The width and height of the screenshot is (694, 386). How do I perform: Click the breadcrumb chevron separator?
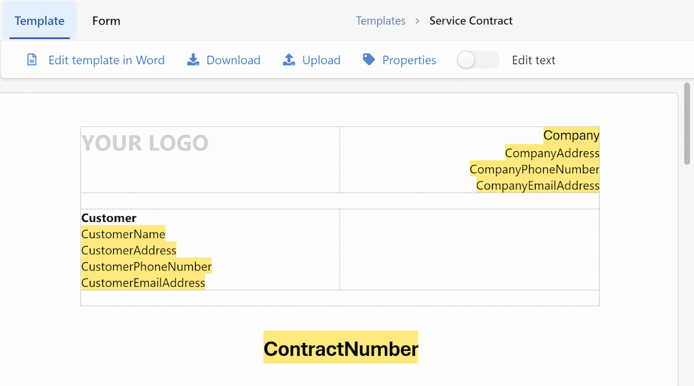click(x=417, y=21)
